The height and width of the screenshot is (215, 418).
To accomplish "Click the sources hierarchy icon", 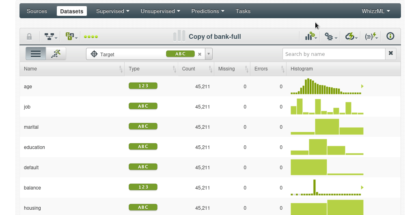I will 50,37.
